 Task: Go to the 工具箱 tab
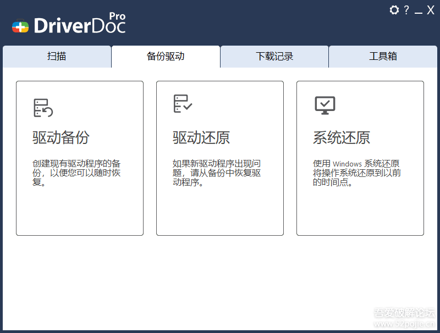383,57
